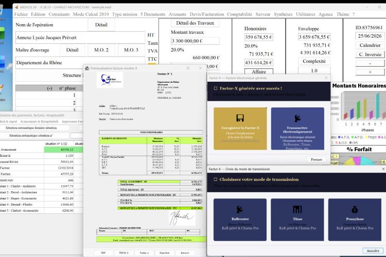
Task: Open Détail des Travaux
Action: point(195,23)
